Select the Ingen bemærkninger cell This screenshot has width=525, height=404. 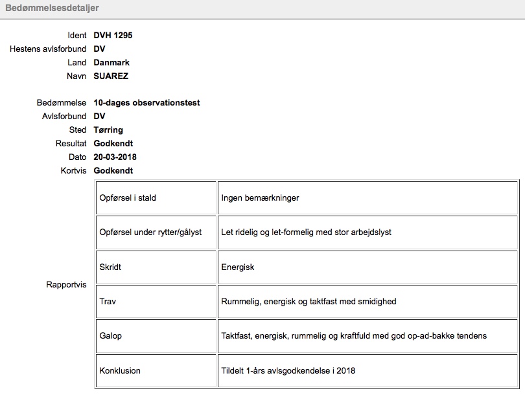[367, 198]
